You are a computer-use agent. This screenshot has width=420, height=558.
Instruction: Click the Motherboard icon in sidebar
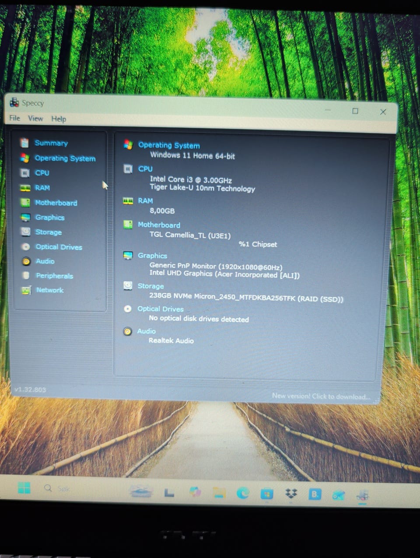pos(26,202)
